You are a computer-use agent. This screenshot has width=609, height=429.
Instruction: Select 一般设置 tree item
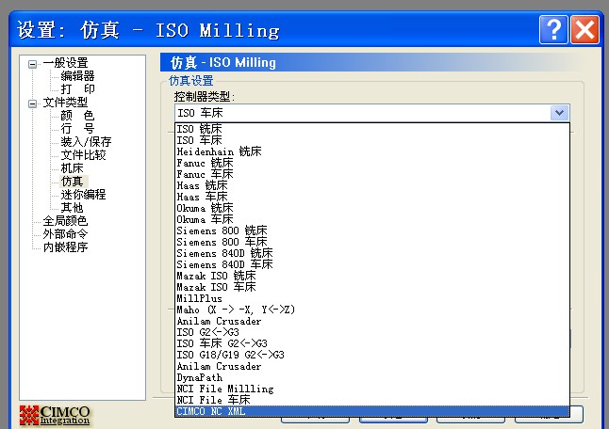point(65,62)
